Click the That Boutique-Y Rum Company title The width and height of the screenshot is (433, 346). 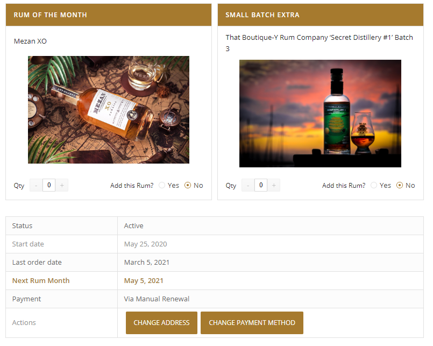click(x=319, y=43)
